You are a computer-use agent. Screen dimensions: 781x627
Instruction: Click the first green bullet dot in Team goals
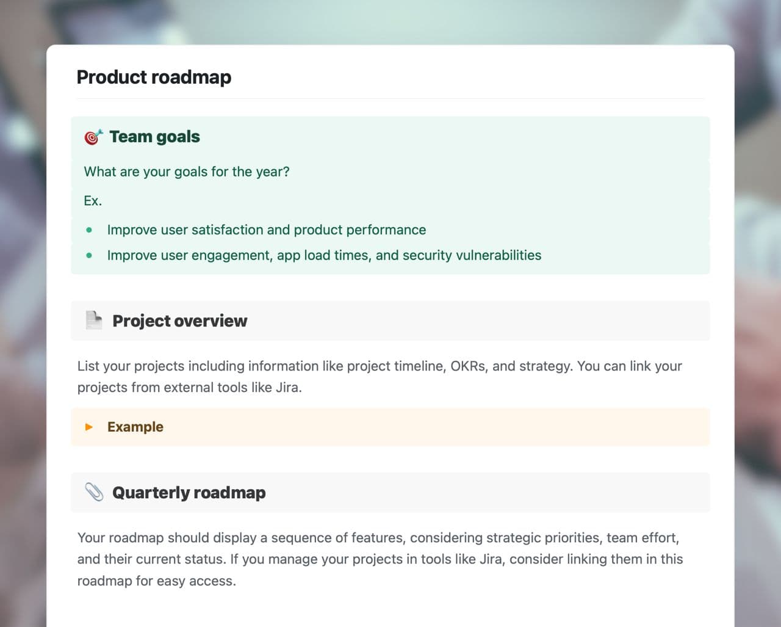pyautogui.click(x=90, y=230)
